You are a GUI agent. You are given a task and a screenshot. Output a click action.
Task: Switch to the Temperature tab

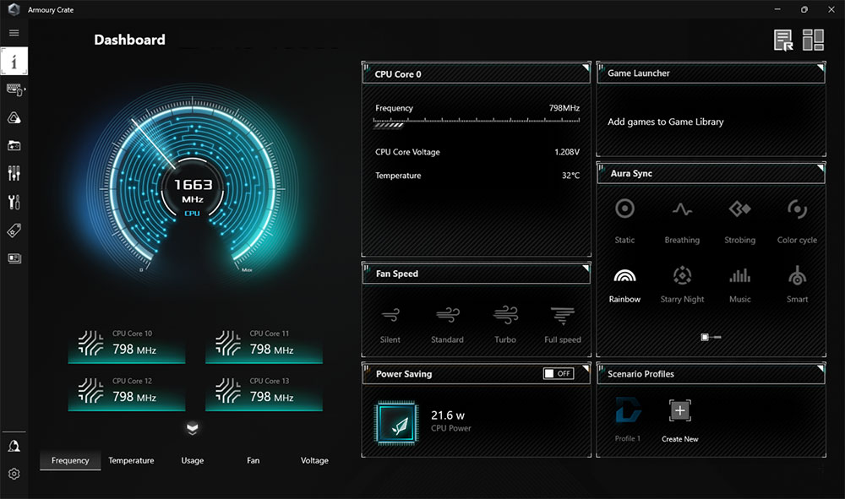(131, 460)
